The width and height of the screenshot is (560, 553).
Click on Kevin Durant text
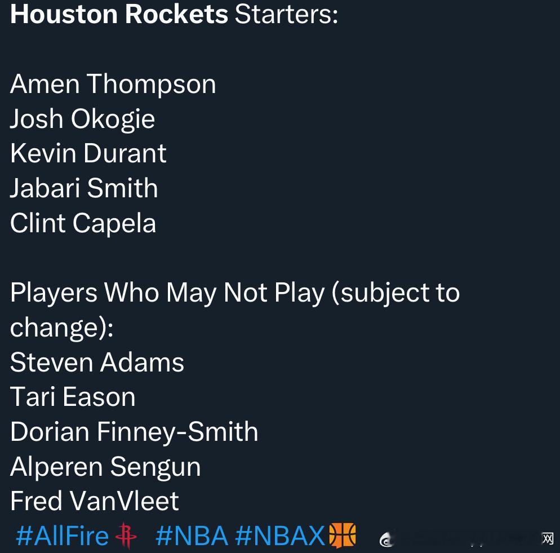pos(88,153)
